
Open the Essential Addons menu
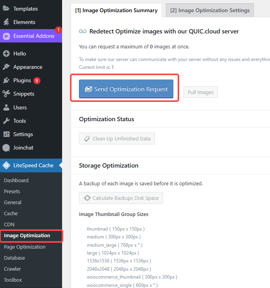click(x=31, y=36)
